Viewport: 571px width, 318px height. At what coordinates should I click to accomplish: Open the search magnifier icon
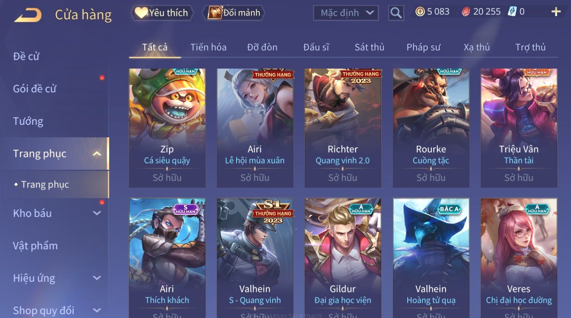coord(396,13)
